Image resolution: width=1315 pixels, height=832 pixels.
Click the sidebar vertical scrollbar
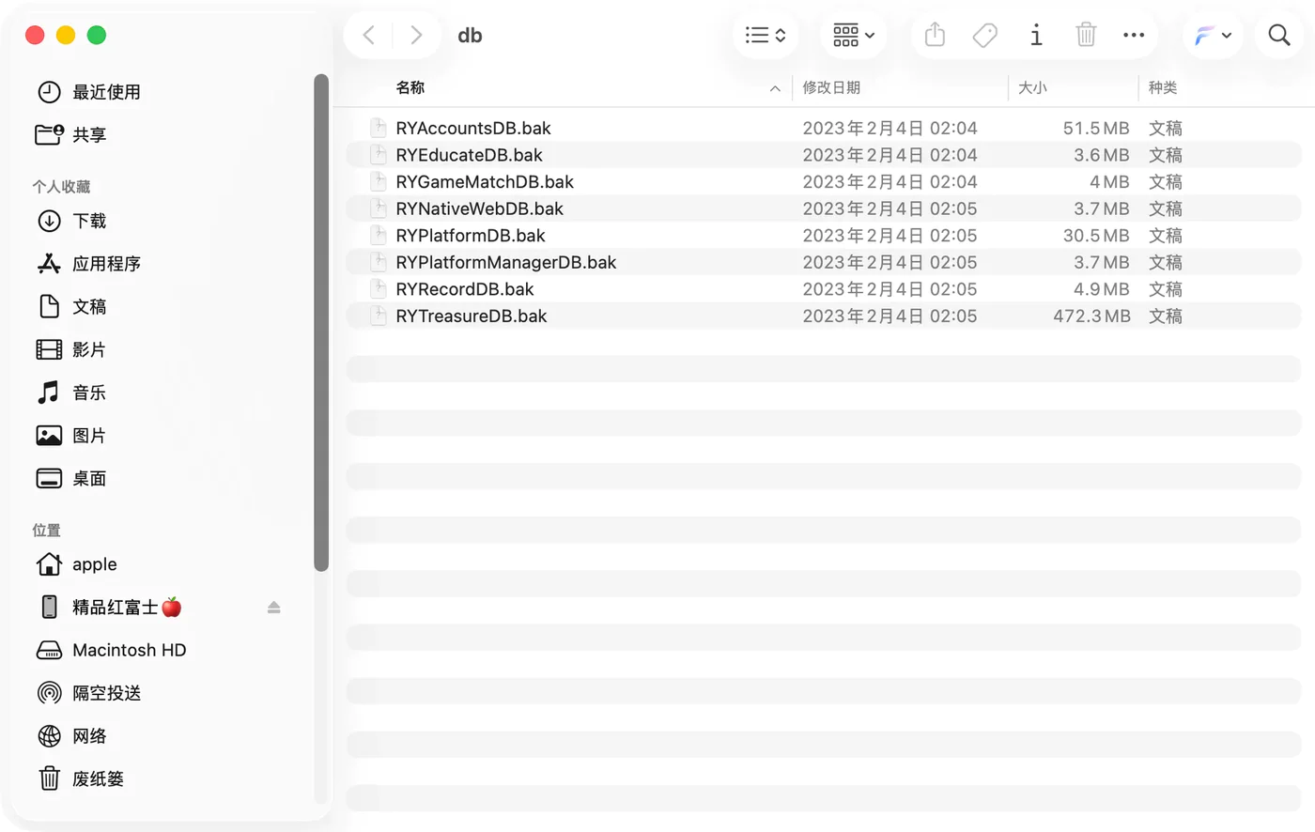(x=321, y=322)
